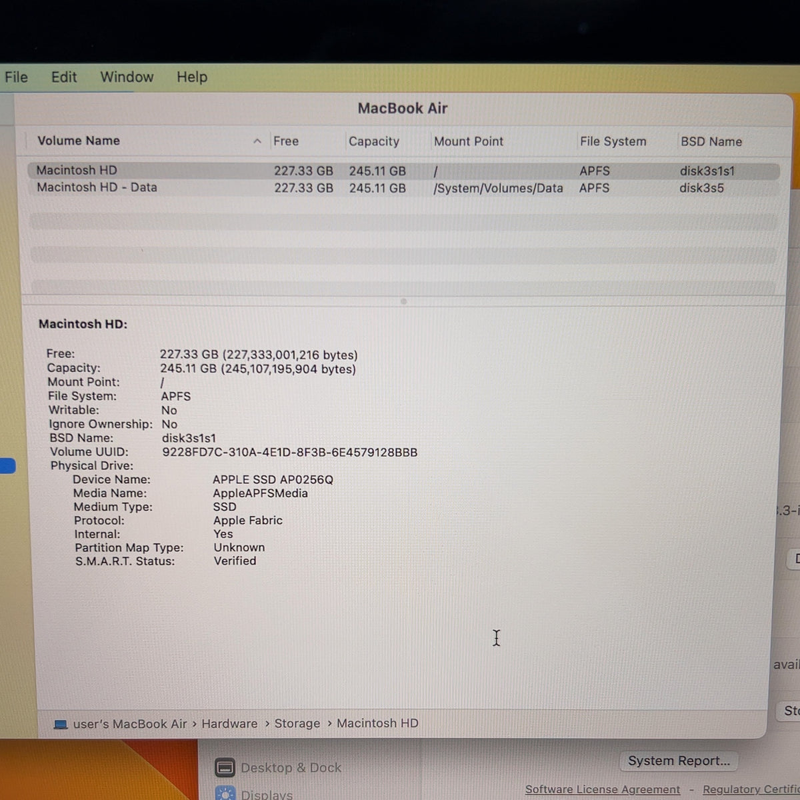Go to Hardware in the path bar

coord(229,723)
